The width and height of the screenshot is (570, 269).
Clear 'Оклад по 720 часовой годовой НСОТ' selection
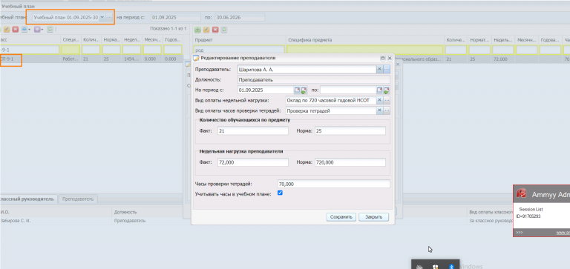pyautogui.click(x=379, y=100)
